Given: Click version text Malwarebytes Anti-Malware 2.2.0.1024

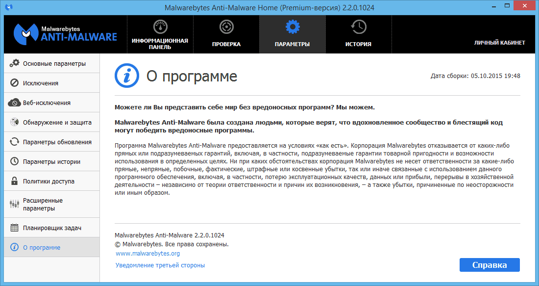Looking at the screenshot, I should coord(170,235).
